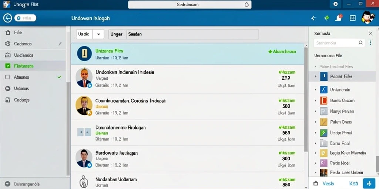The height and width of the screenshot is (189, 379).
Task: Open the notification bell icon
Action: pyautogui.click(x=339, y=18)
